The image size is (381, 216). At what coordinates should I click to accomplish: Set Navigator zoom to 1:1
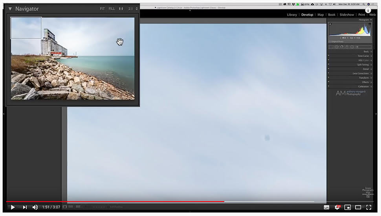pyautogui.click(x=121, y=9)
